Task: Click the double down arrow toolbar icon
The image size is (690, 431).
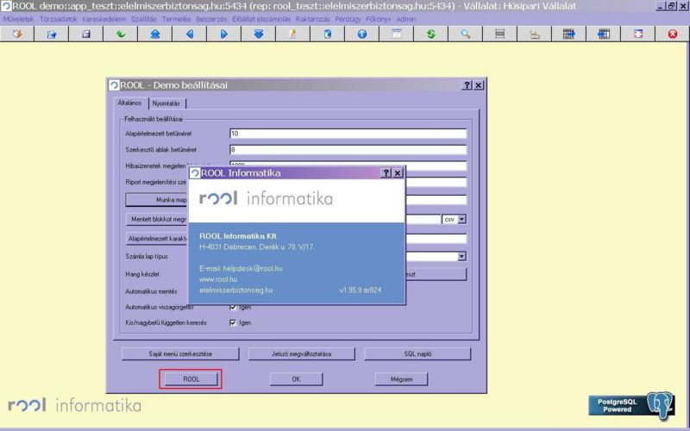Action: coord(258,34)
